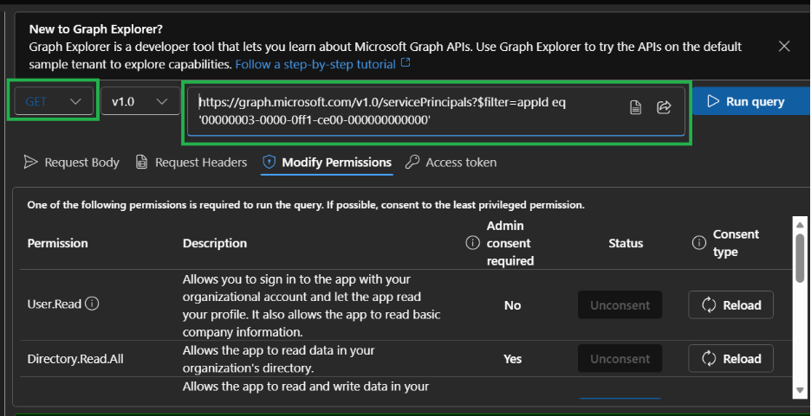Screen dimensions: 811x416
Task: Switch to the Request Body tab
Action: (72, 162)
